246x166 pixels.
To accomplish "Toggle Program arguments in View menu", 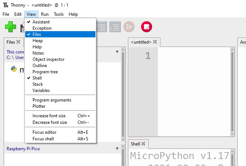I will point(60,100).
